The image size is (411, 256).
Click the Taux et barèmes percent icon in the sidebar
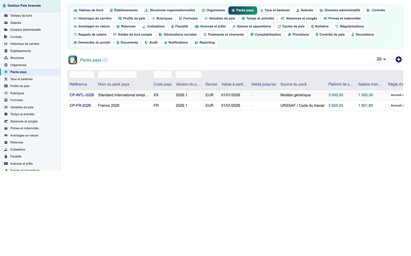coord(6,79)
